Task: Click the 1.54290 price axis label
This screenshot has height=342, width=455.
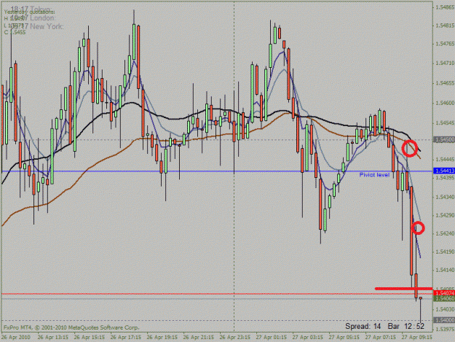Action: coord(445,215)
